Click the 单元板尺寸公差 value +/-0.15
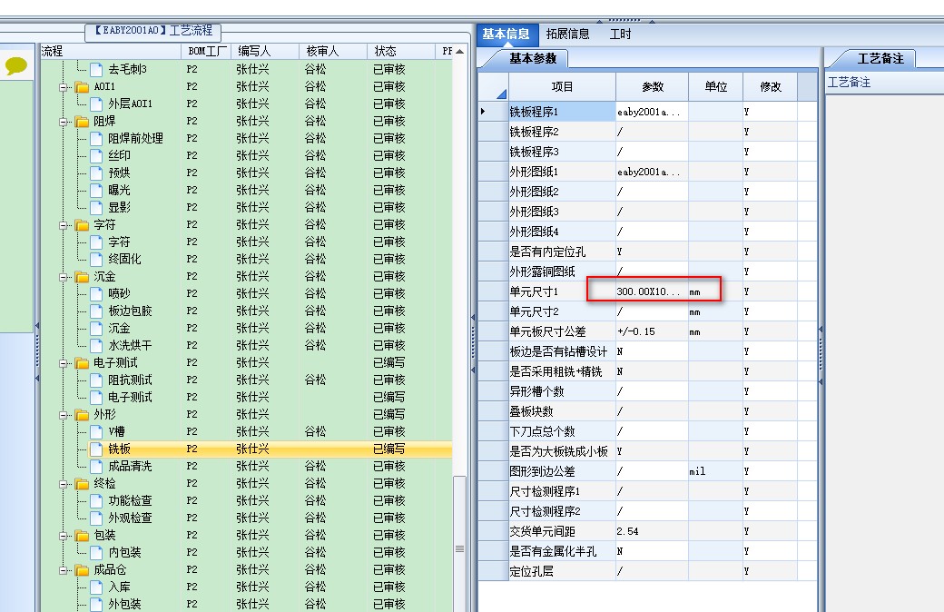The image size is (944, 612). pyautogui.click(x=653, y=332)
